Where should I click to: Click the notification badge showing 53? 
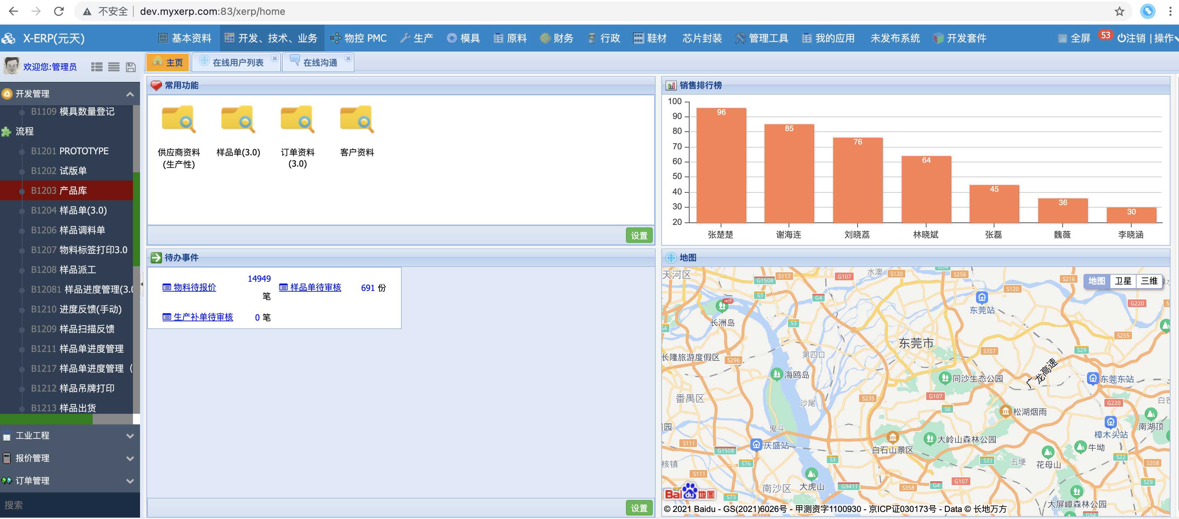[x=1105, y=35]
